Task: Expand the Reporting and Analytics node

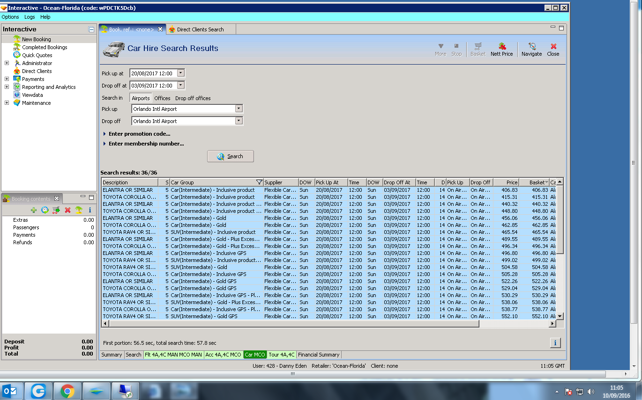Action: pyautogui.click(x=7, y=87)
